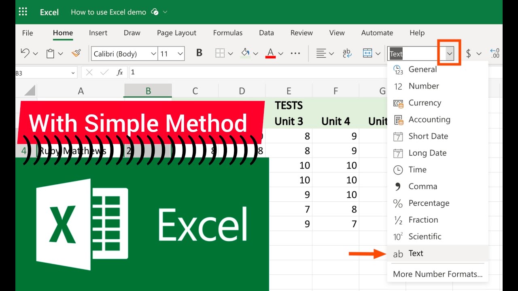Switch to the Draw tab
518x291 pixels.
pos(132,33)
